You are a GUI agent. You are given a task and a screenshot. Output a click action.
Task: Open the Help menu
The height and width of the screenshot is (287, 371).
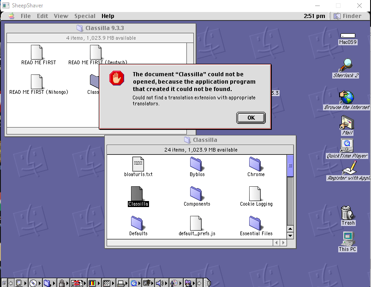pos(108,16)
